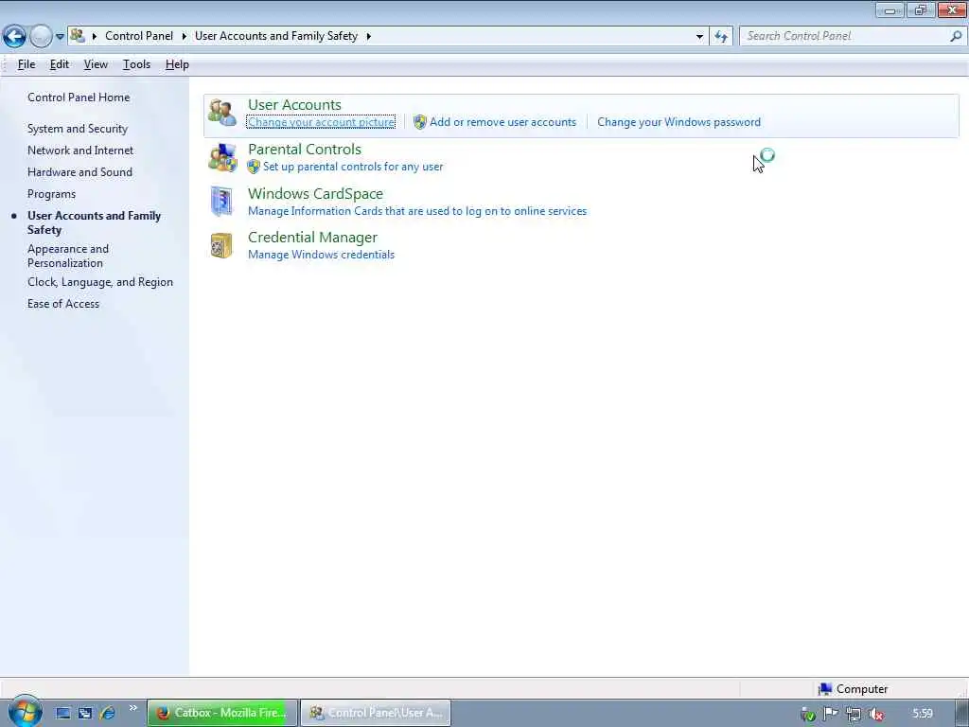Click Set up parental controls for any user

[353, 167]
